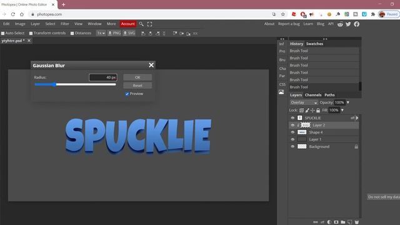Open the Image menu
This screenshot has width=400, height=225.
(20, 24)
